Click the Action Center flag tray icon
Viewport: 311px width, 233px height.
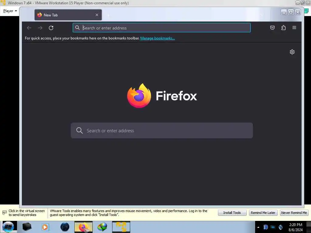pos(265,227)
